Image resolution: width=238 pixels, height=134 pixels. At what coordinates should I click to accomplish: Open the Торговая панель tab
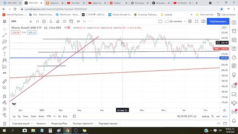click(x=108, y=124)
